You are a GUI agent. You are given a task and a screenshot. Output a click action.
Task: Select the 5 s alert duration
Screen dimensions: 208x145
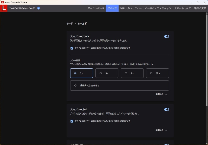click(x=107, y=73)
